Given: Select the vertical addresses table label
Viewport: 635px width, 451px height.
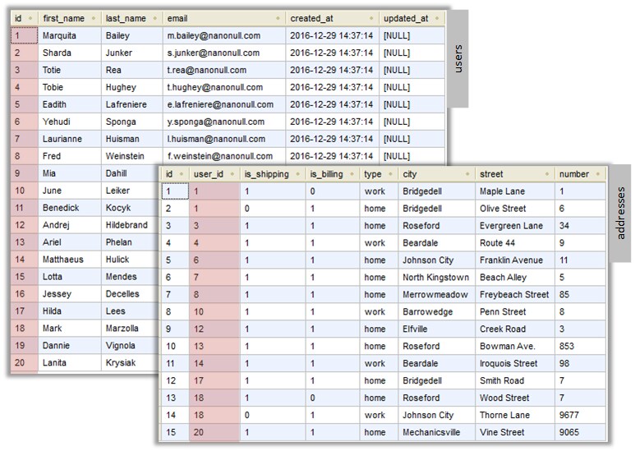Looking at the screenshot, I should coord(621,213).
